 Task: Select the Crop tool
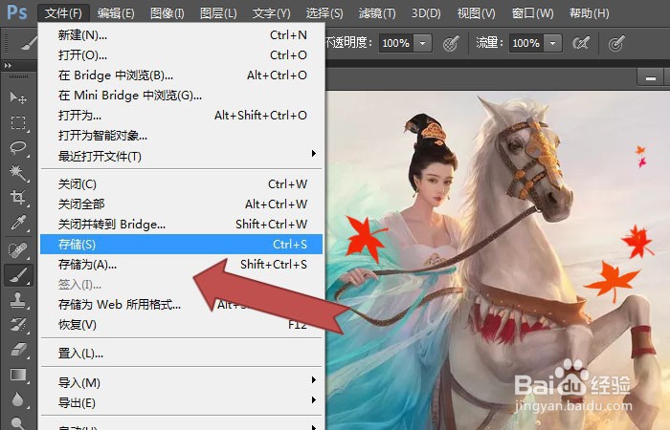pyautogui.click(x=18, y=198)
